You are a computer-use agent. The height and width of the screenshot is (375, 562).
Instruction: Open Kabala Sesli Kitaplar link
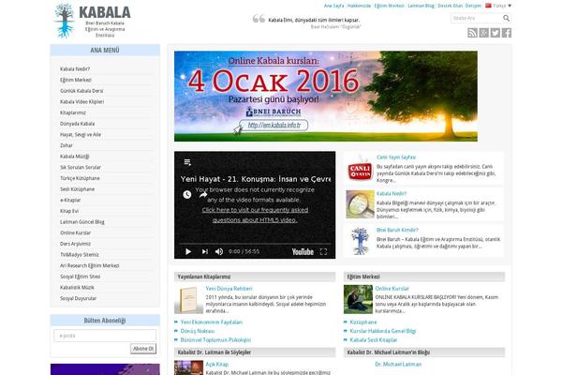coord(374,339)
